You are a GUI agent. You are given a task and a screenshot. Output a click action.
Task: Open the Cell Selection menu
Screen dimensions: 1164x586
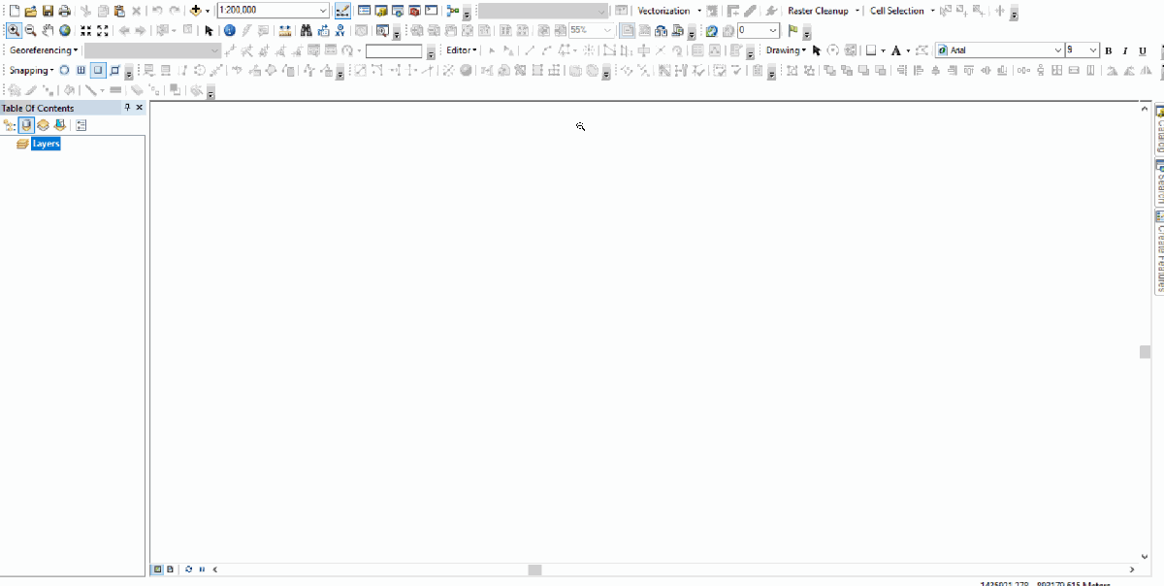pyautogui.click(x=903, y=11)
